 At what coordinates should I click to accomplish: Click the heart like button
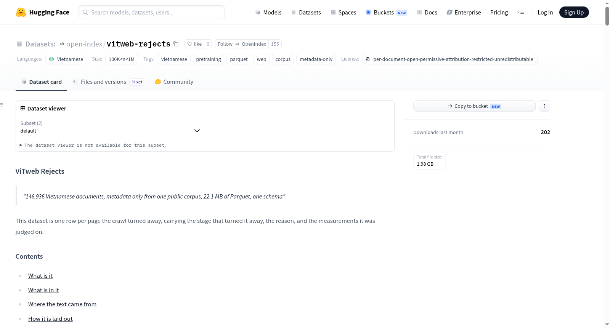194,44
